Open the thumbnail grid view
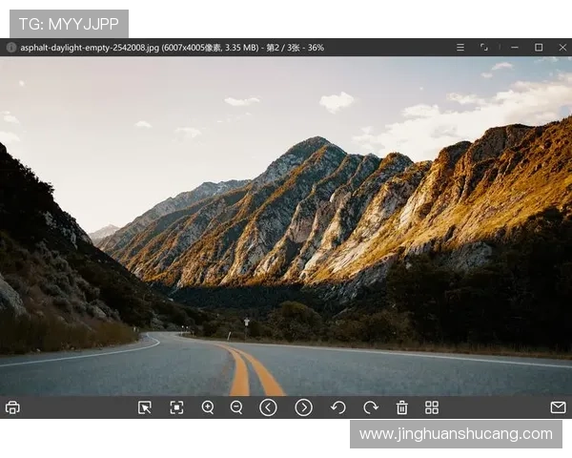Viewport: 572px width, 458px height. 432,407
